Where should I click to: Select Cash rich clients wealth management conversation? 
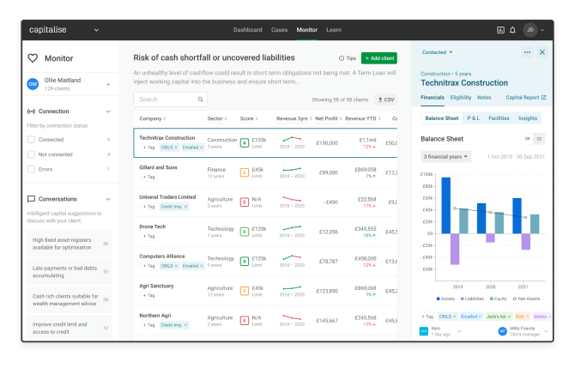(x=70, y=300)
